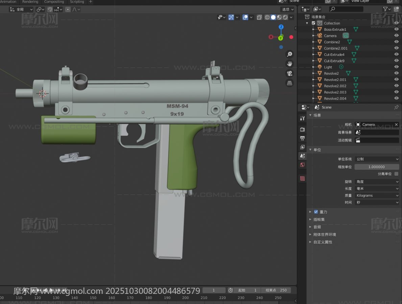
Task: Toggle camera view with the camera icon
Action: tap(289, 73)
